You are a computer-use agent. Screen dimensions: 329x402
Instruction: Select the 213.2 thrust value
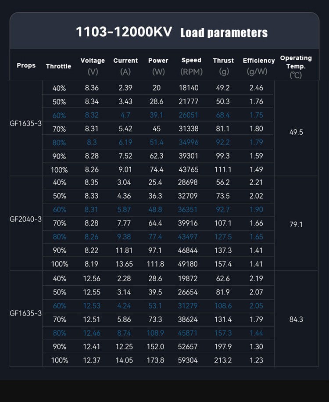[224, 360]
